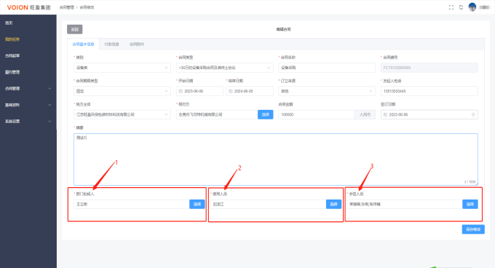Click 相对方 company input field
The width and height of the screenshot is (495, 268).
pyautogui.click(x=217, y=114)
